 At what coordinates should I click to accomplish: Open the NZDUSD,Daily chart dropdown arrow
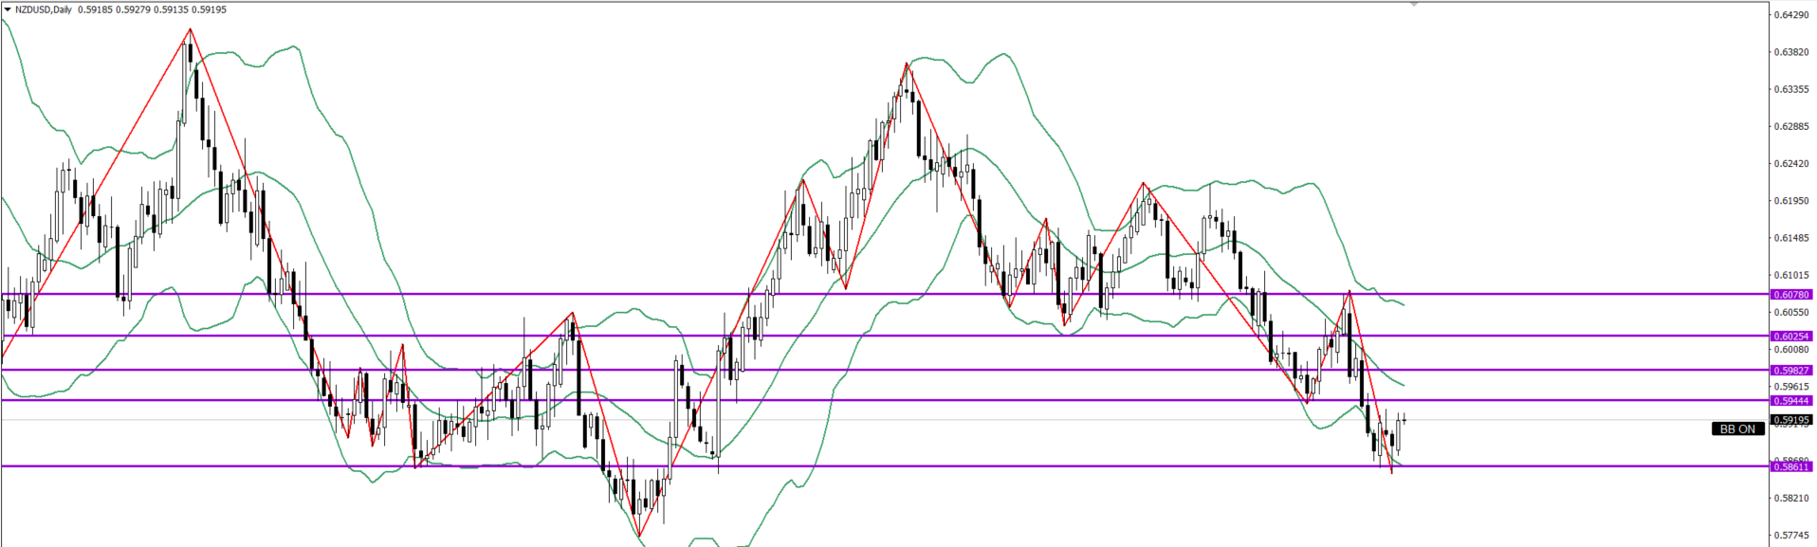(x=8, y=9)
